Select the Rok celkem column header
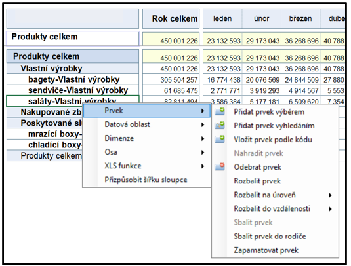Image resolution: width=351 pixels, height=266 pixels. [x=171, y=18]
